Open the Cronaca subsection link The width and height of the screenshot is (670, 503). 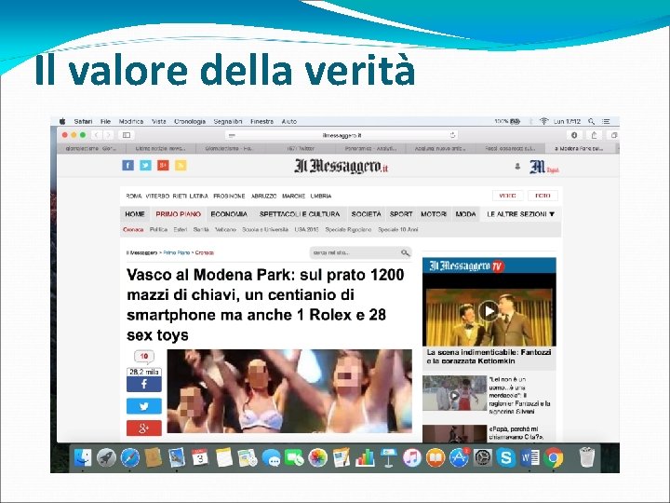click(133, 230)
